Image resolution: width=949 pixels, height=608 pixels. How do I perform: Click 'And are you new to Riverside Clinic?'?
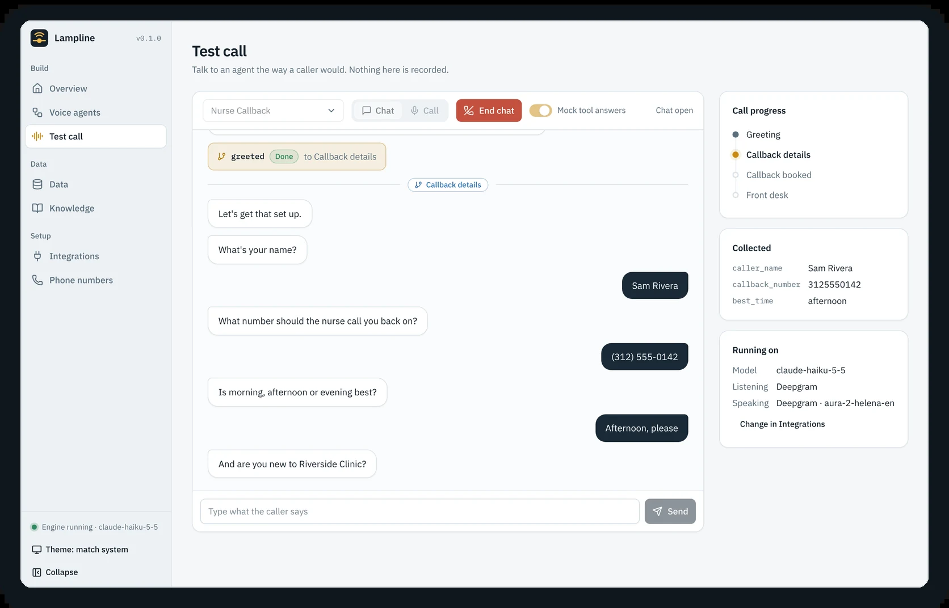(292, 464)
